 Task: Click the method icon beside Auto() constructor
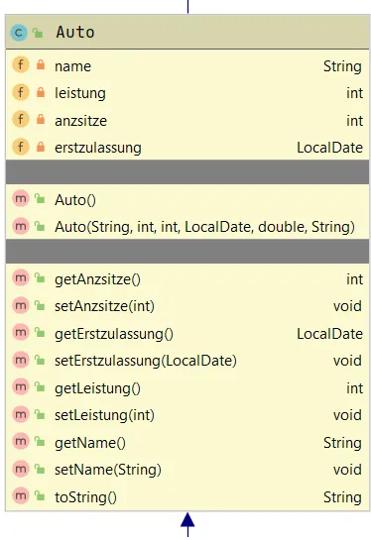click(x=21, y=199)
